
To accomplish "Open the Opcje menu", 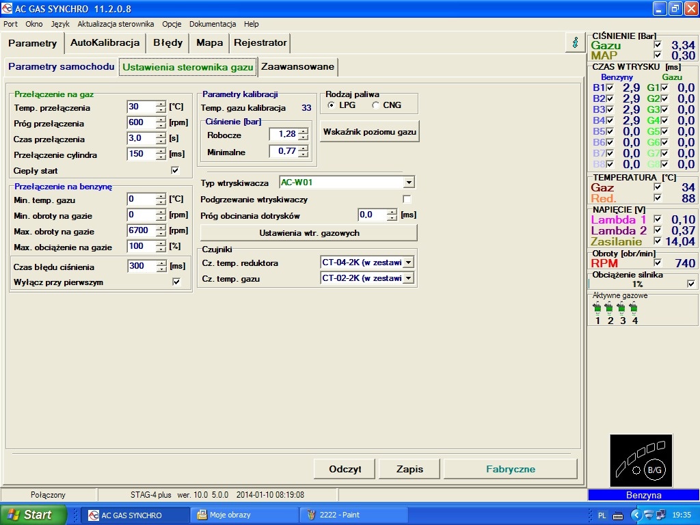I will point(172,24).
